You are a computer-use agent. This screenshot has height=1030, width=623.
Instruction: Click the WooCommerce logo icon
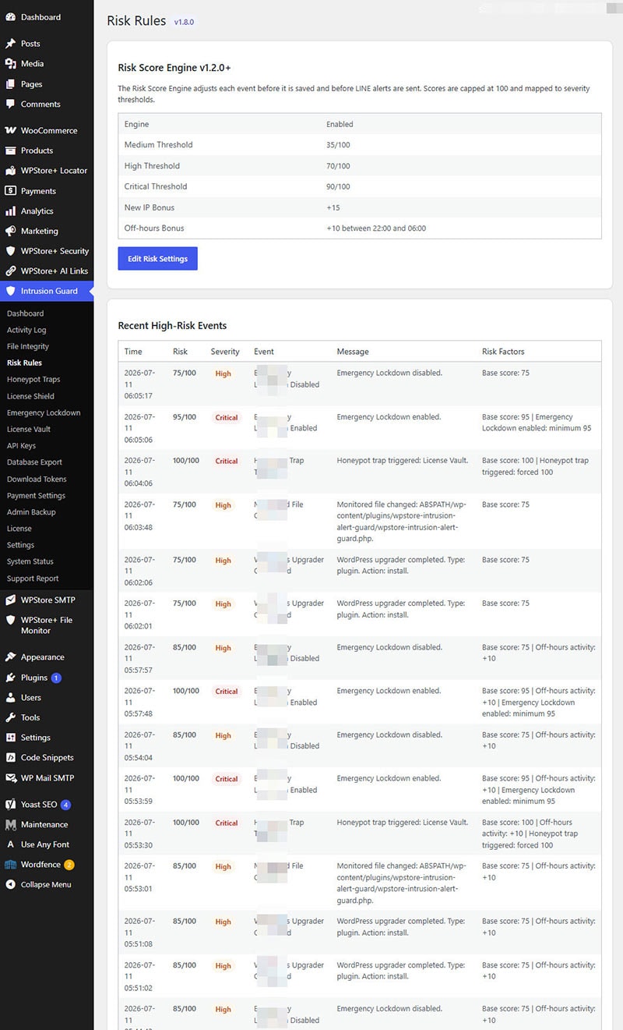pos(10,130)
